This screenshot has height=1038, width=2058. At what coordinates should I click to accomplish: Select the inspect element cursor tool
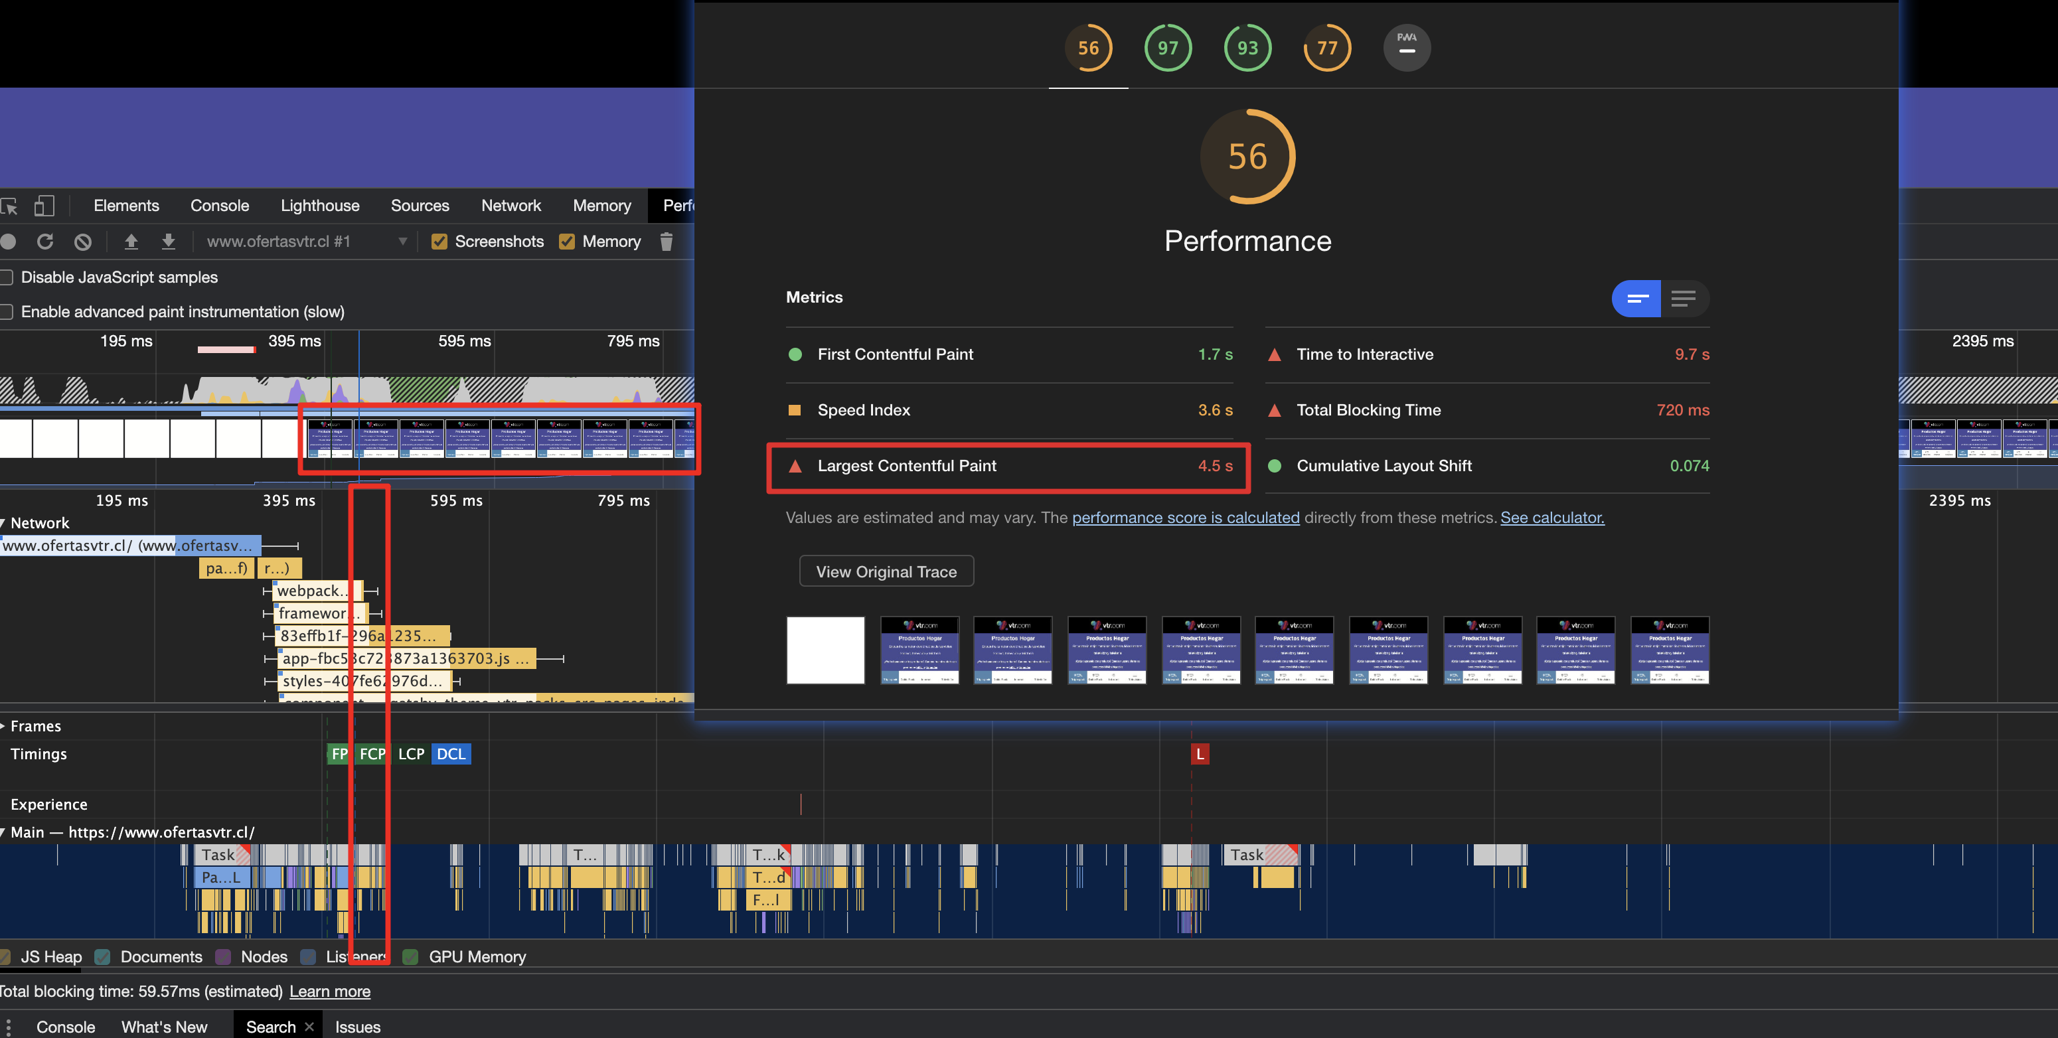11,205
